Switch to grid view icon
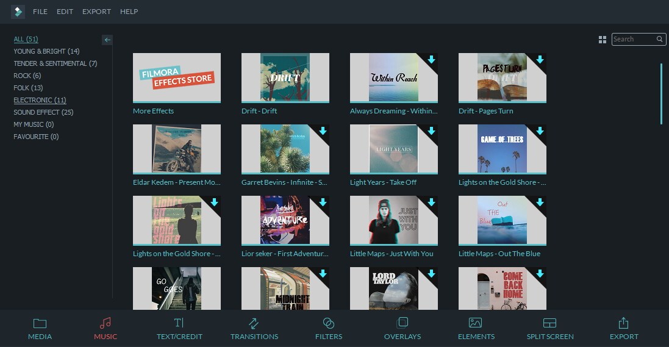669x347 pixels. pos(603,39)
